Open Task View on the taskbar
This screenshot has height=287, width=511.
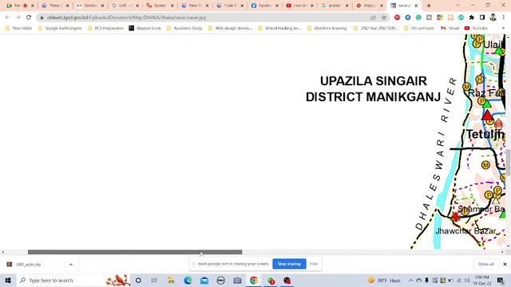click(x=154, y=280)
